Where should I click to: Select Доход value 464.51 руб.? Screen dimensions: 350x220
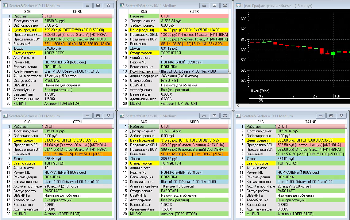[x=310, y=159]
